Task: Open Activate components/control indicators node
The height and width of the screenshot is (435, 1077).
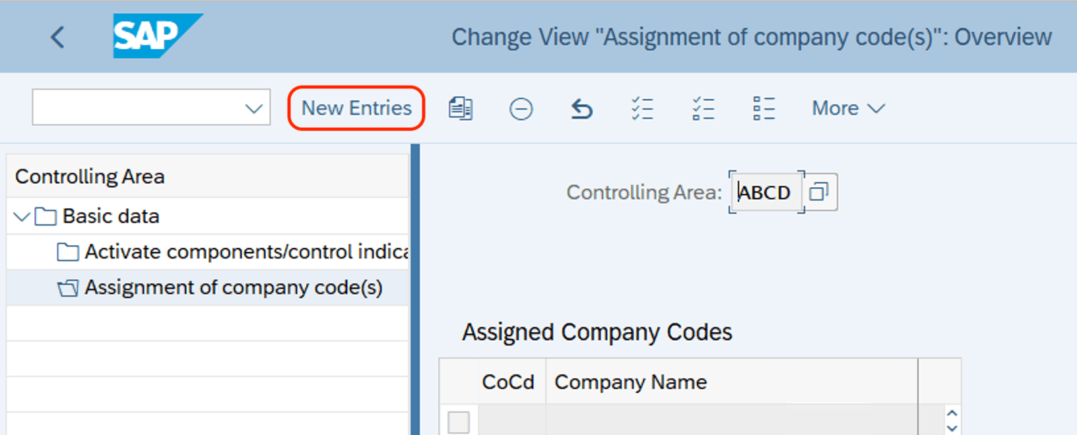Action: tap(246, 252)
